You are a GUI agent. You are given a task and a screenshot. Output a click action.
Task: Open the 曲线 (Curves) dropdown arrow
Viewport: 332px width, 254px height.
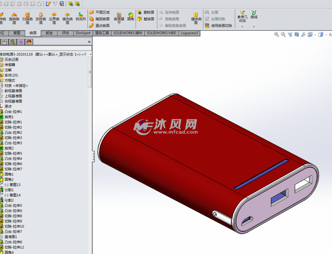pos(254,27)
